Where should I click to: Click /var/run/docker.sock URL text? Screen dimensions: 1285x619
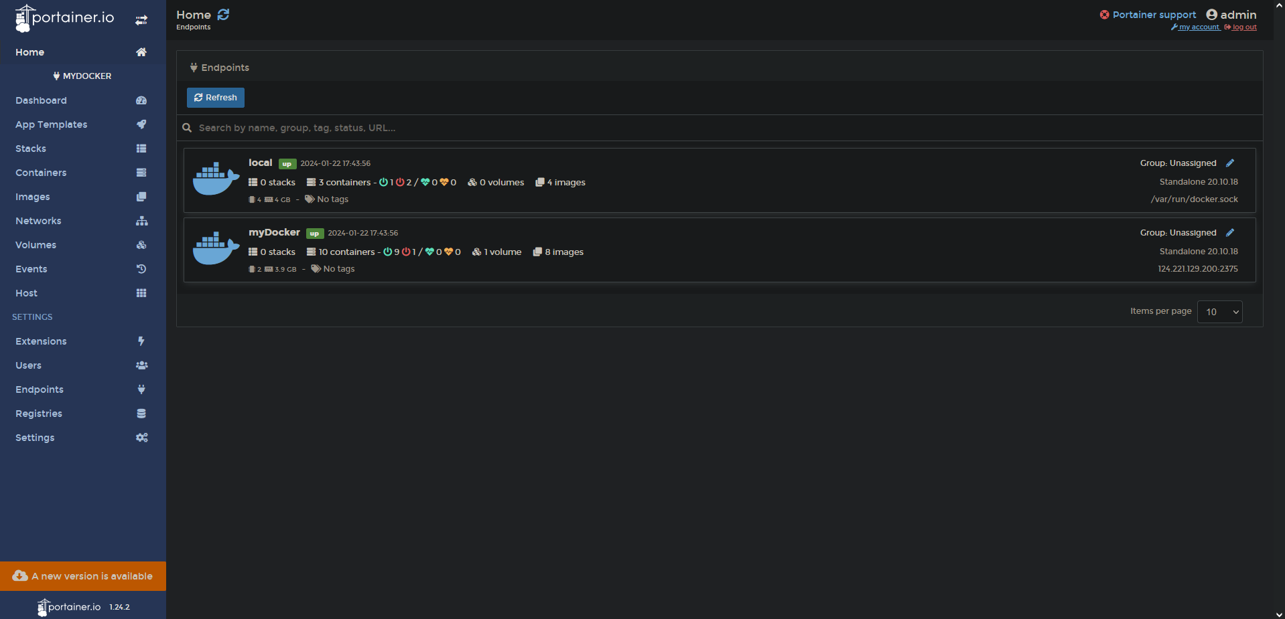tap(1194, 199)
